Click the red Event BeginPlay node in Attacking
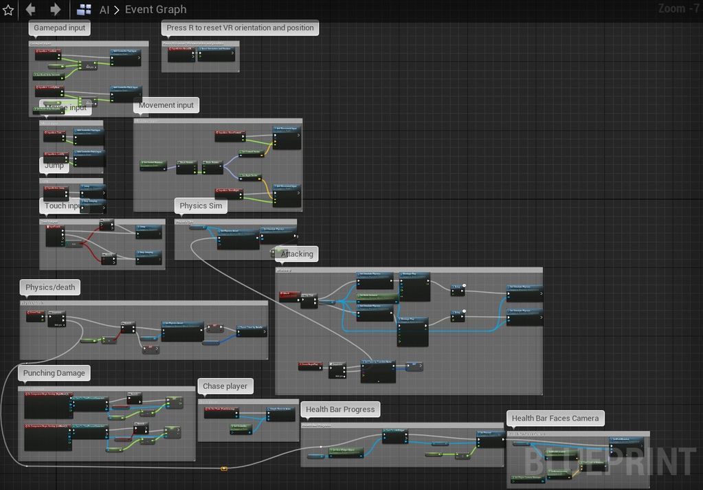The width and height of the screenshot is (703, 490). (x=310, y=365)
